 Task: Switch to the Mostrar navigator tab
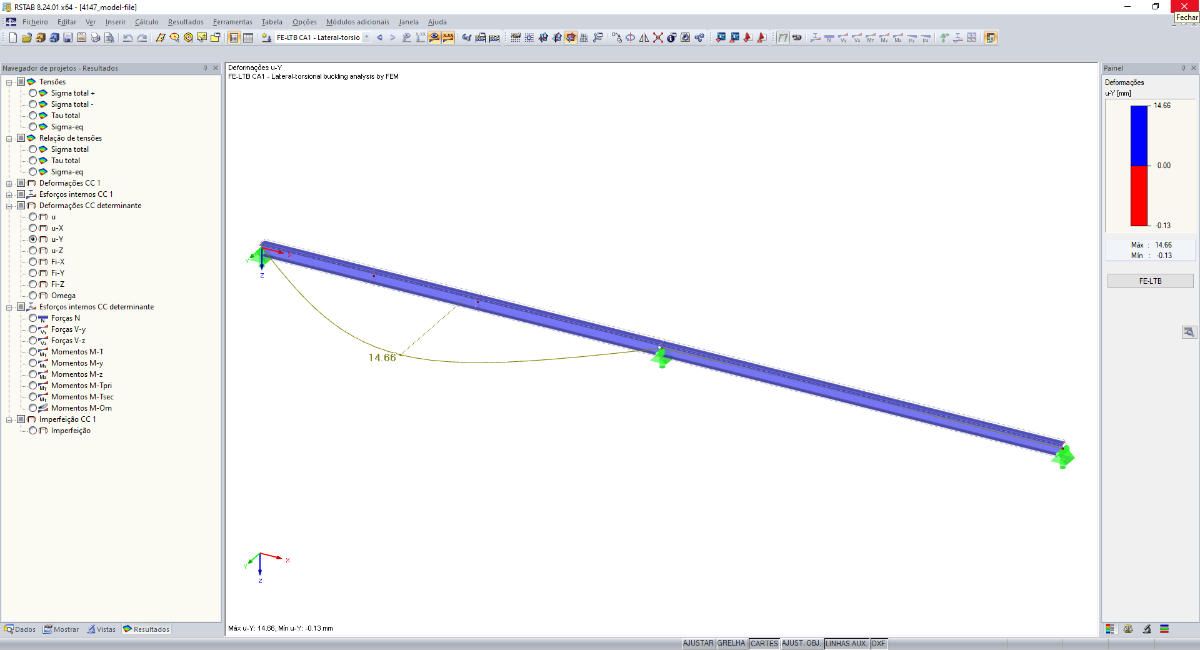point(61,629)
